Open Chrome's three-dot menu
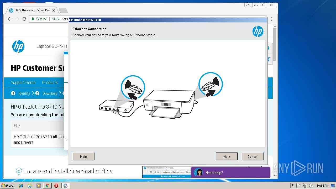This screenshot has height=189, width=336. 271,19
